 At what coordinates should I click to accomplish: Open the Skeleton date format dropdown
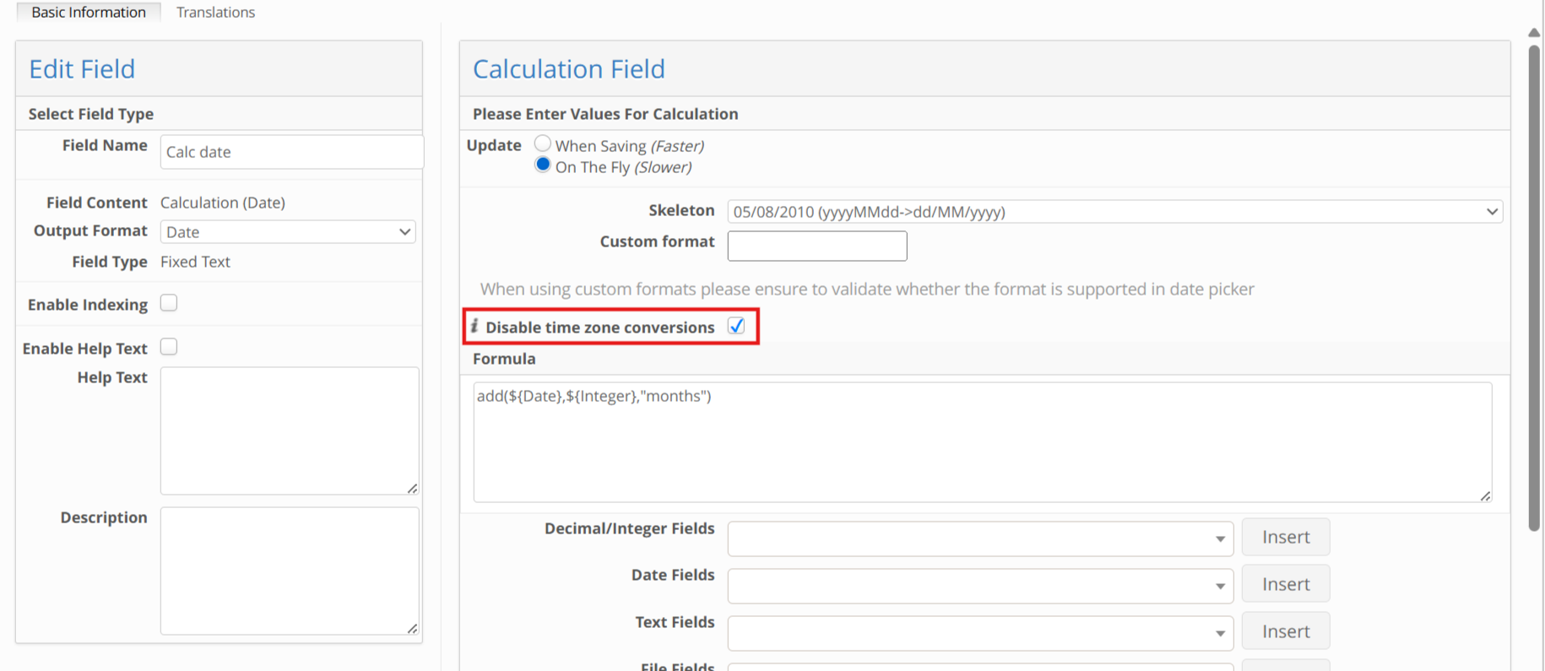[x=1114, y=211]
